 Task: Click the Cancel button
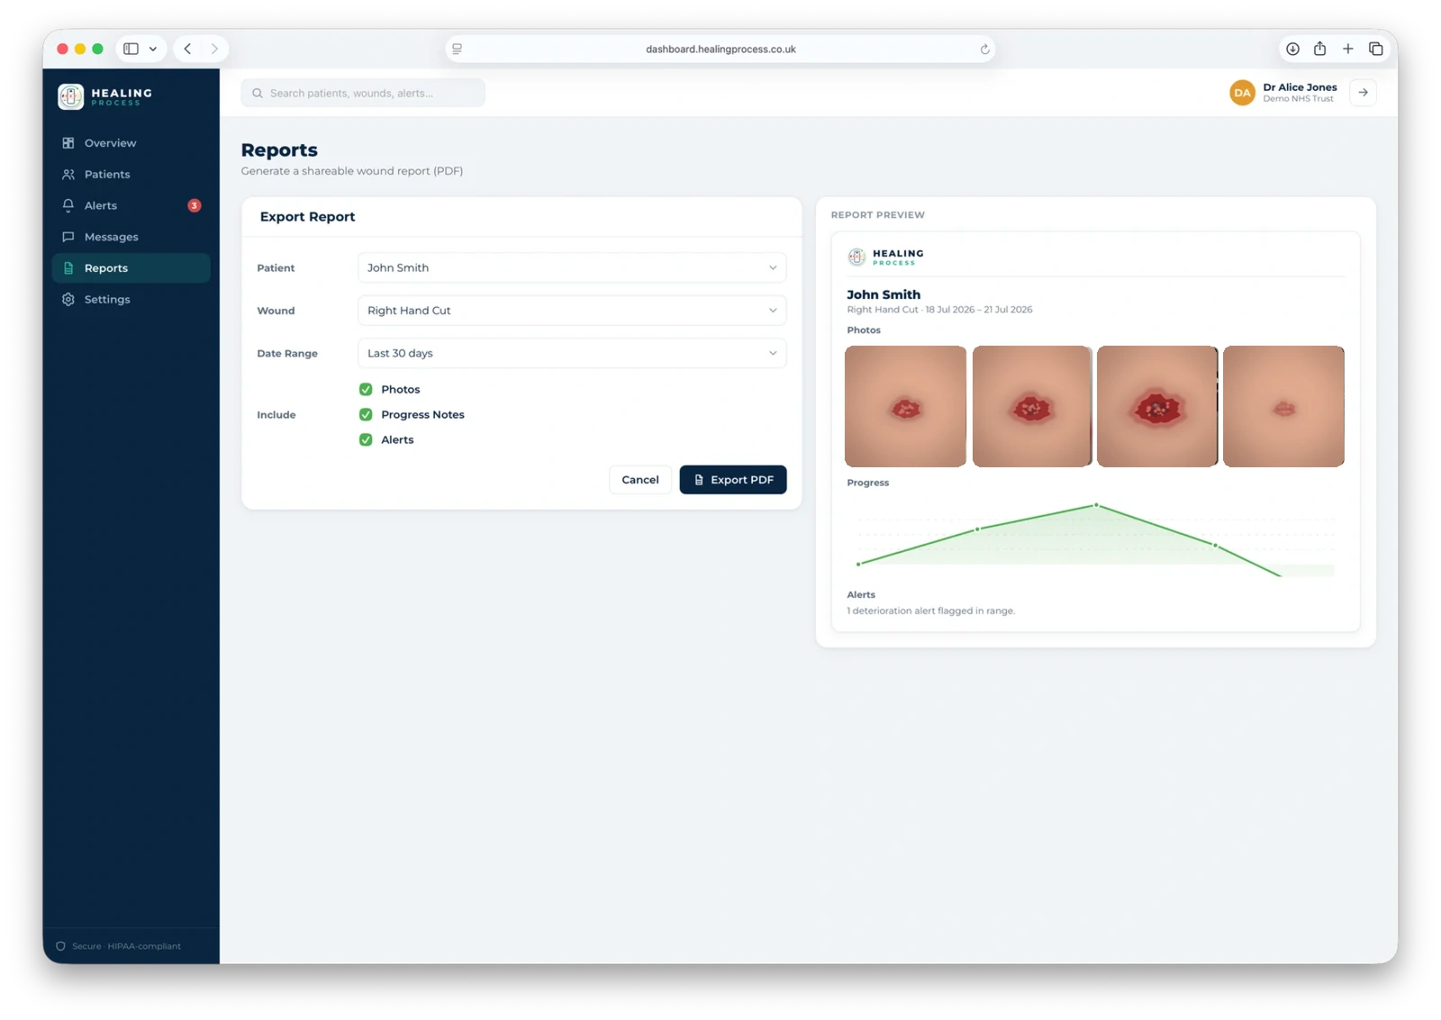coord(640,480)
